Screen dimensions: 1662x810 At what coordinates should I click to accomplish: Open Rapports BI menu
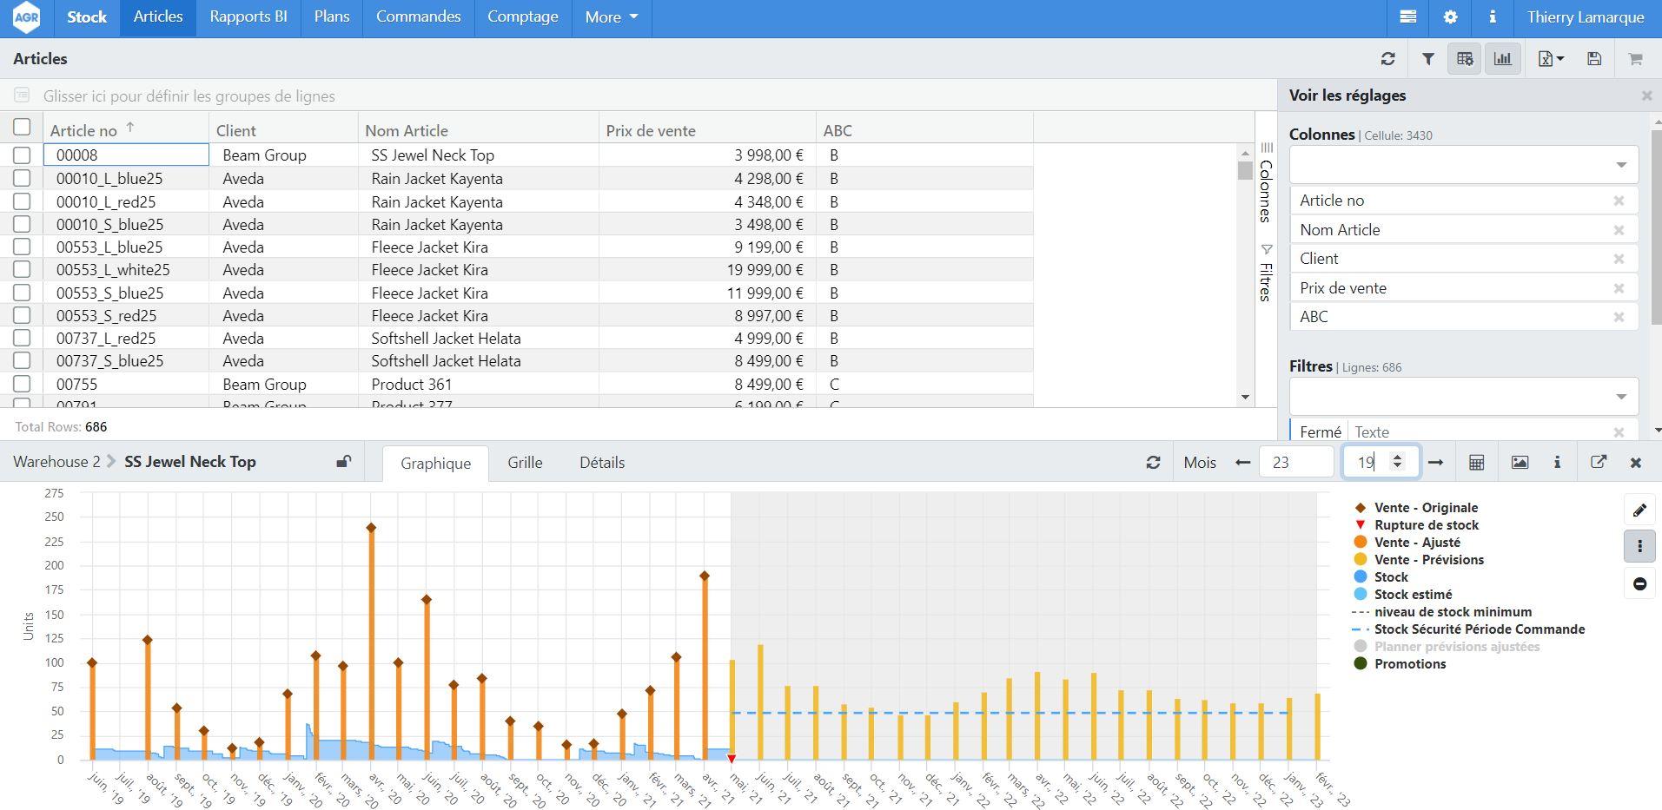point(248,17)
